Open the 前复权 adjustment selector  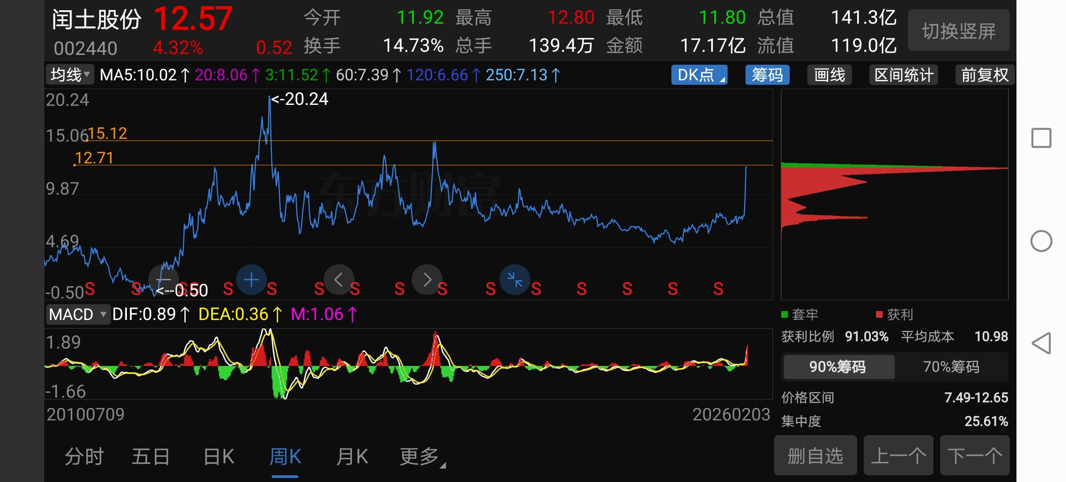(984, 75)
